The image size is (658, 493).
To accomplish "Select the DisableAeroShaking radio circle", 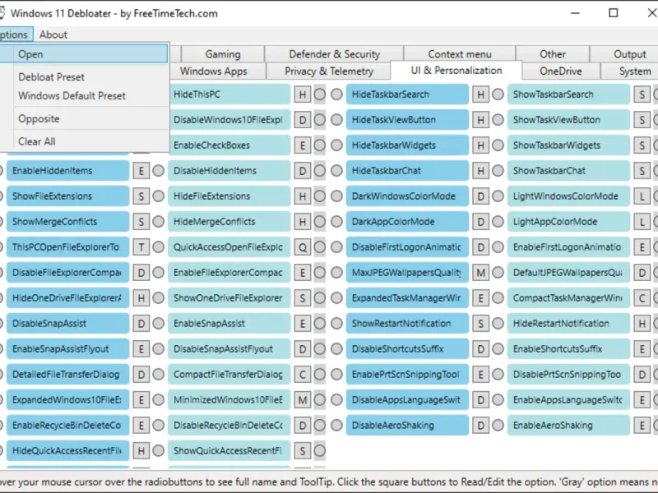I will pyautogui.click(x=336, y=426).
